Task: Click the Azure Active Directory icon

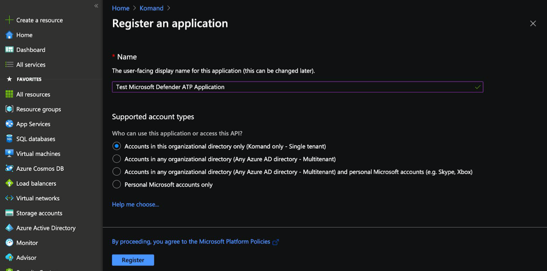Action: point(9,228)
